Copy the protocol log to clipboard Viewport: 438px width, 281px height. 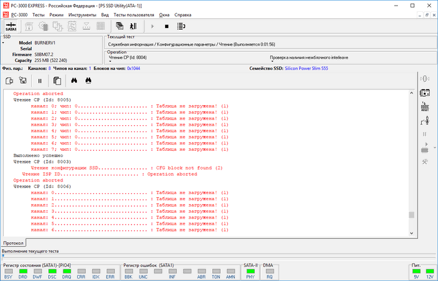coord(57,81)
